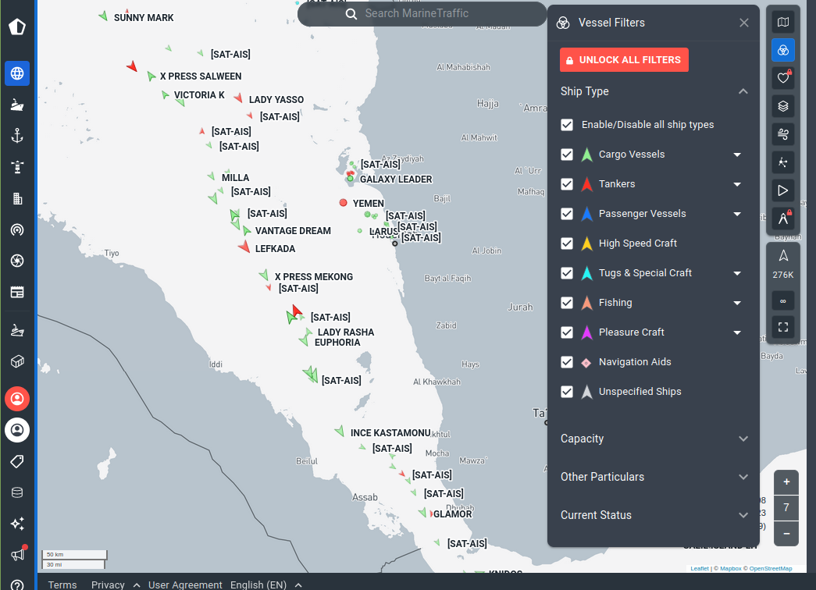This screenshot has height=590, width=816.
Task: Open the megaphone announcements icon
Action: [x=17, y=555]
